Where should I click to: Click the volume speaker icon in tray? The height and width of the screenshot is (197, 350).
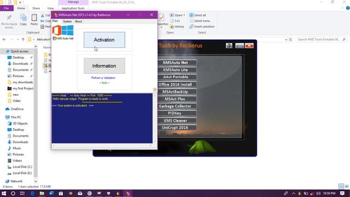pos(318,193)
